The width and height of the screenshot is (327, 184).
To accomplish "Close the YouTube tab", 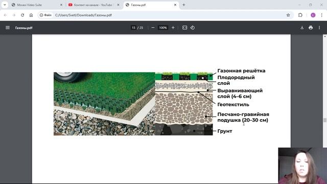I will [118, 5].
